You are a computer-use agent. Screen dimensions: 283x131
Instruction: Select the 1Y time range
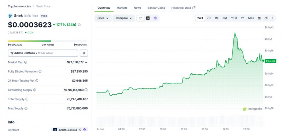point(242,18)
